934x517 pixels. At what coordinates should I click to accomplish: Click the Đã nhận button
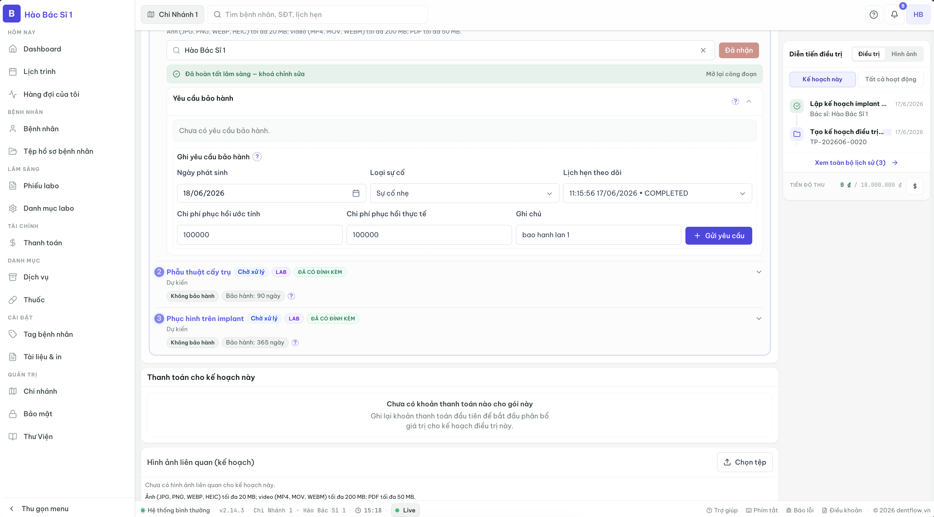click(739, 51)
